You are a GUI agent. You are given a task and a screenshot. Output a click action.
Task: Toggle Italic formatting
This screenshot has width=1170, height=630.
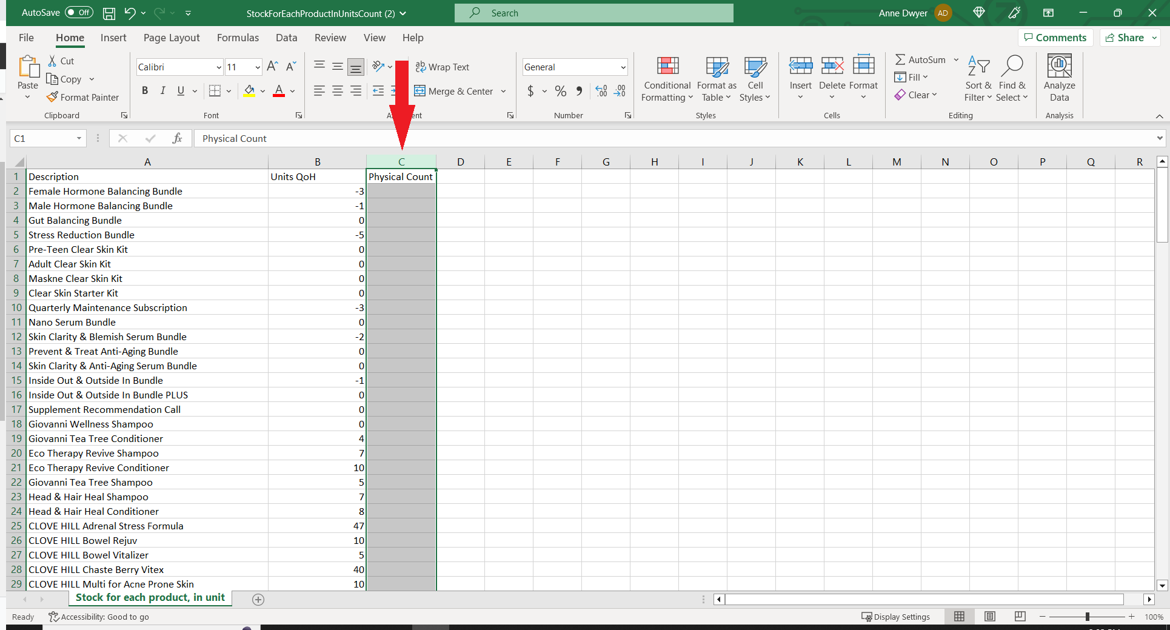tap(162, 91)
